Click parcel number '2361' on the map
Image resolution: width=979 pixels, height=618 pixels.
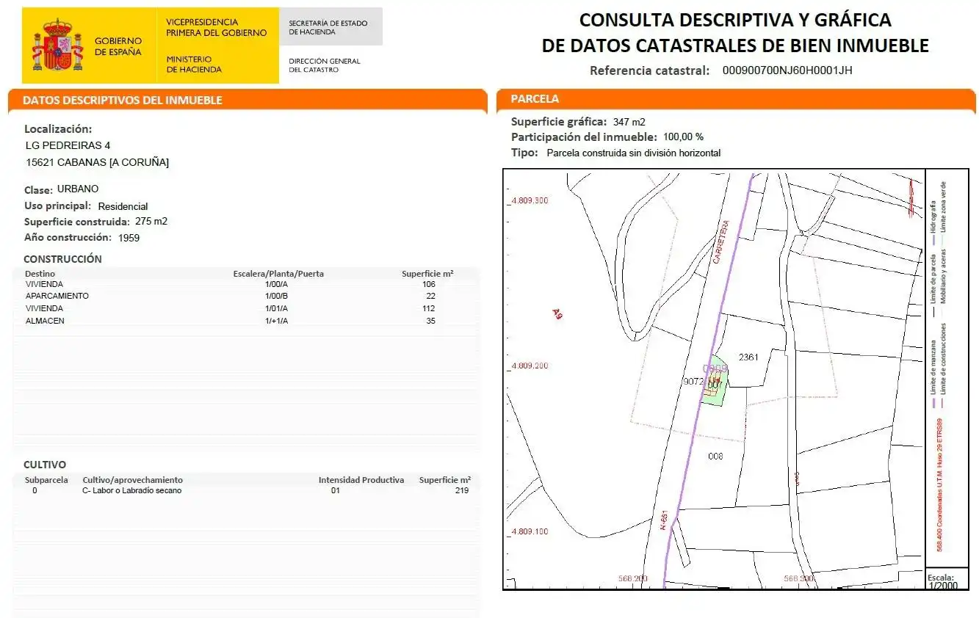coord(748,357)
